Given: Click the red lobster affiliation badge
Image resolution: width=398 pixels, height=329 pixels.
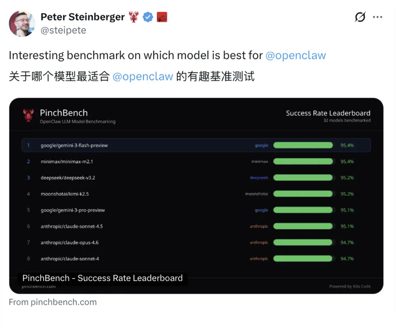Looking at the screenshot, I should (162, 17).
